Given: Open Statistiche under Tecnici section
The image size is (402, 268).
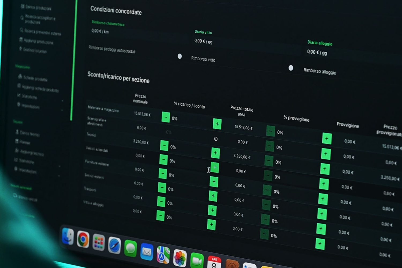Looking at the screenshot, I should pos(24,161).
